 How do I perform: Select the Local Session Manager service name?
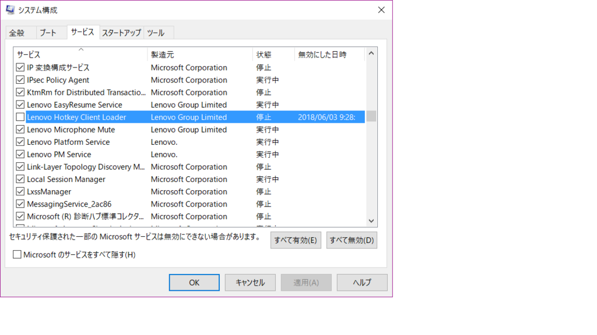[66, 179]
